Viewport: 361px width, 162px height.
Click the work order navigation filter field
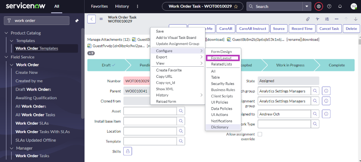click(37, 21)
